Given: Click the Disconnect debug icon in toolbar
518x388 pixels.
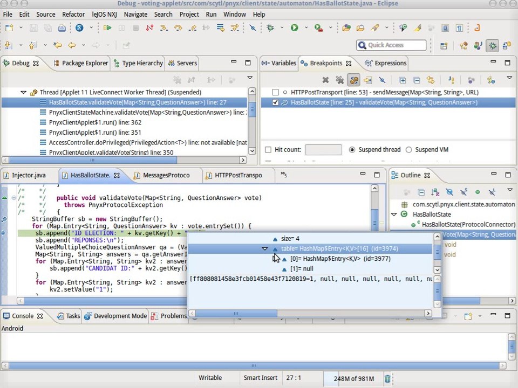Looking at the screenshot, I should coord(149,28).
